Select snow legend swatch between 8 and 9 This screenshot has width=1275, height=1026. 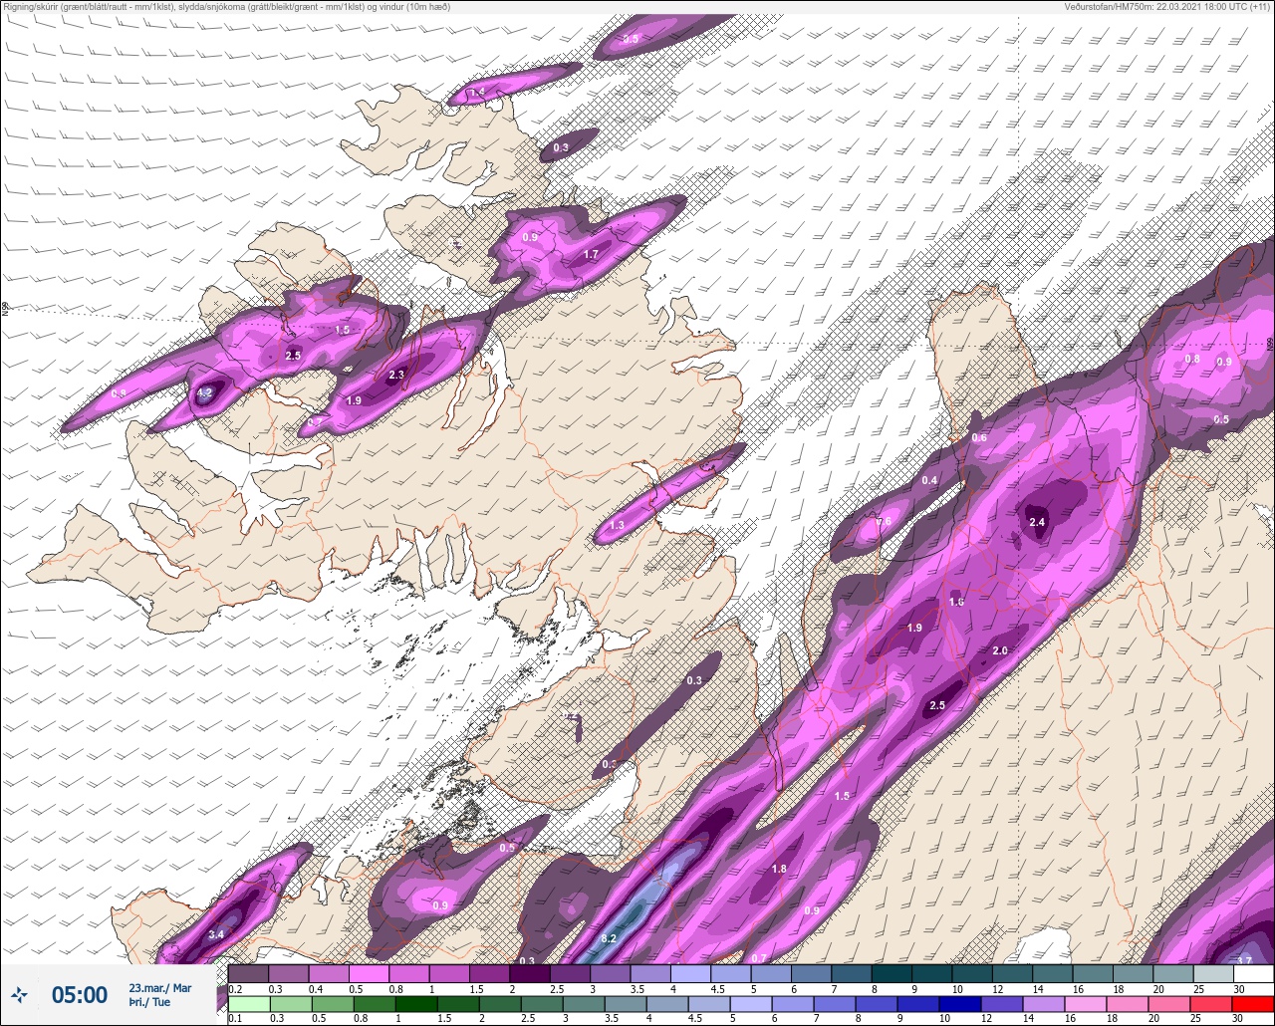point(892,973)
